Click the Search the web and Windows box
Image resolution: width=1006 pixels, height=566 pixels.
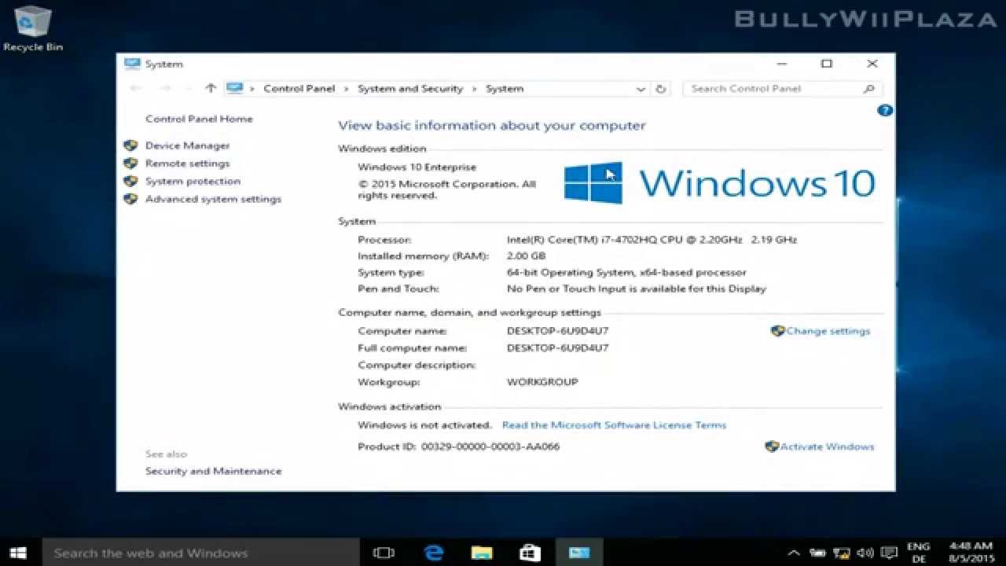pos(200,553)
